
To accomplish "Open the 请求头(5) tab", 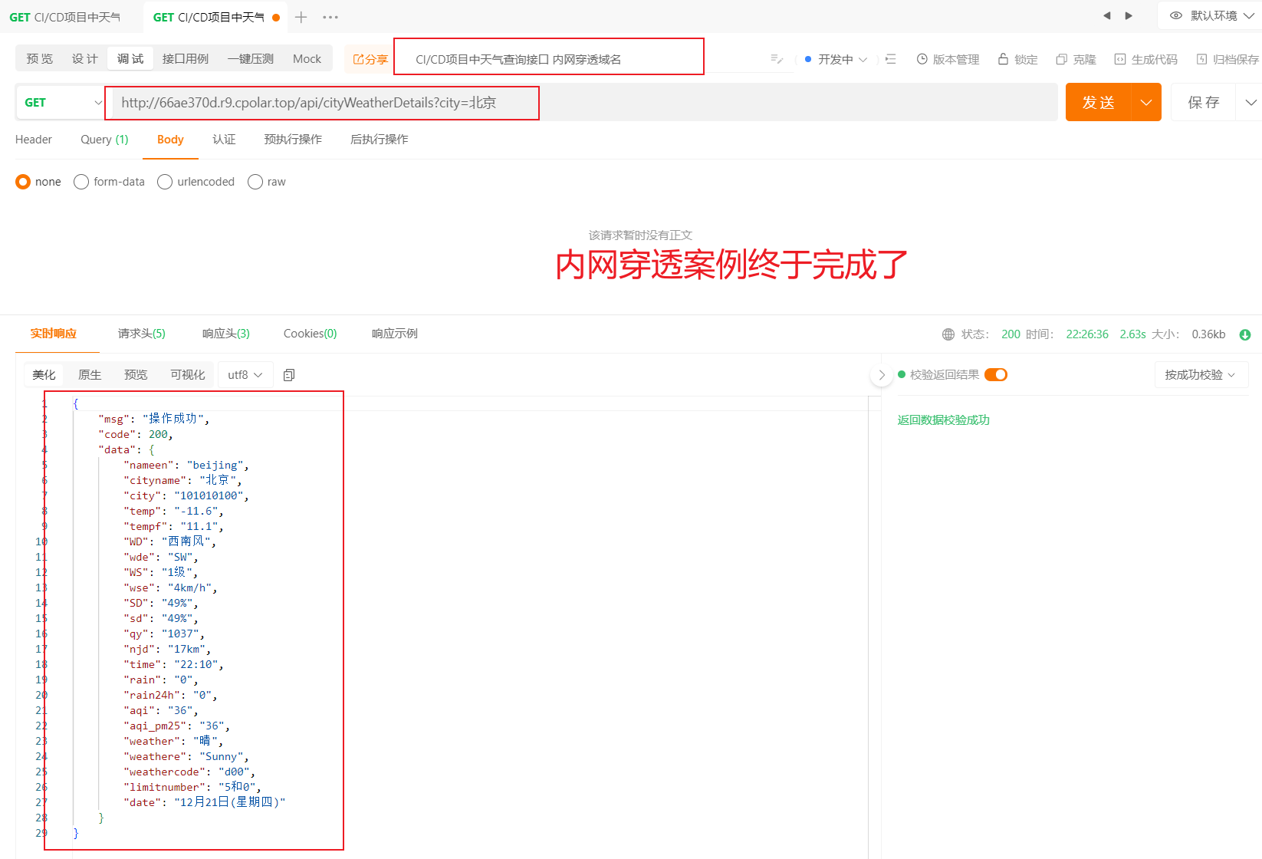I will [142, 334].
